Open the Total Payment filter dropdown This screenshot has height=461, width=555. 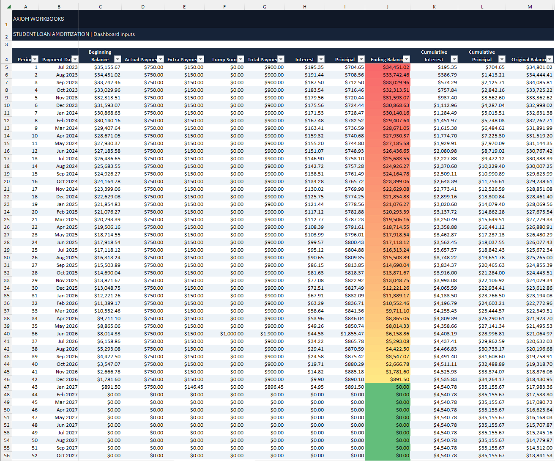pyautogui.click(x=281, y=59)
